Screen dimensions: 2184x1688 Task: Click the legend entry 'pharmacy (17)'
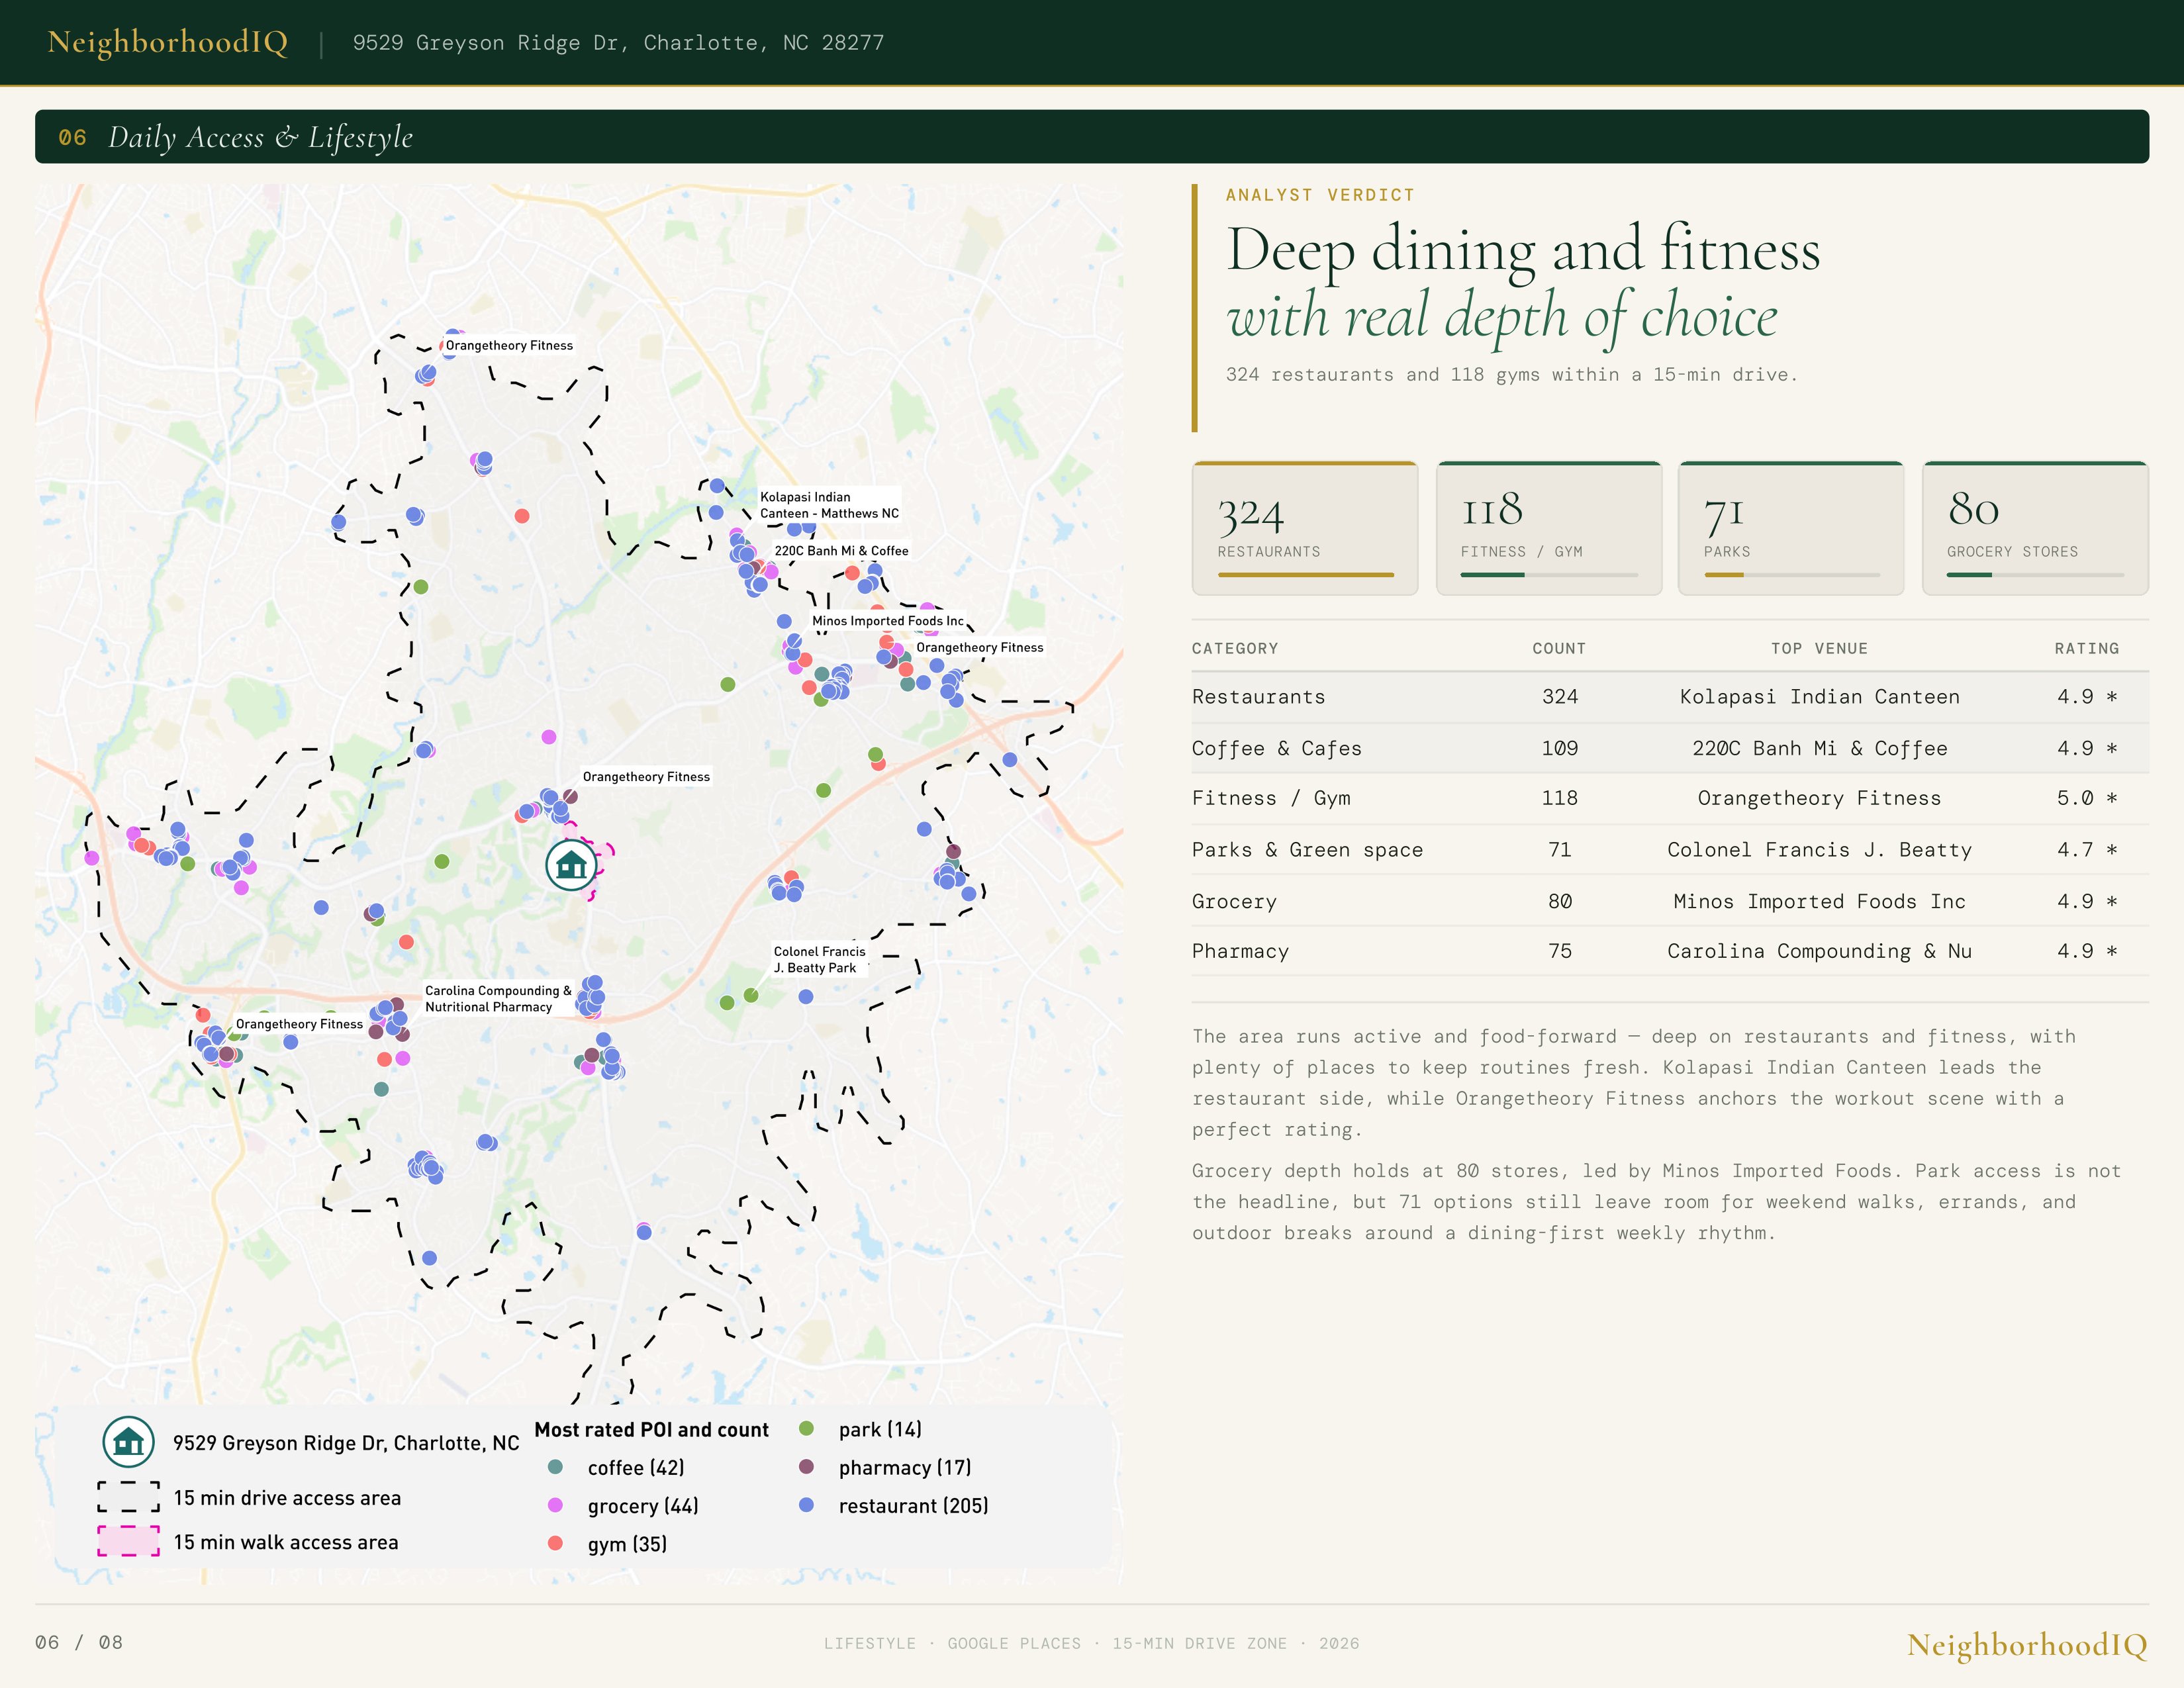[x=905, y=1468]
